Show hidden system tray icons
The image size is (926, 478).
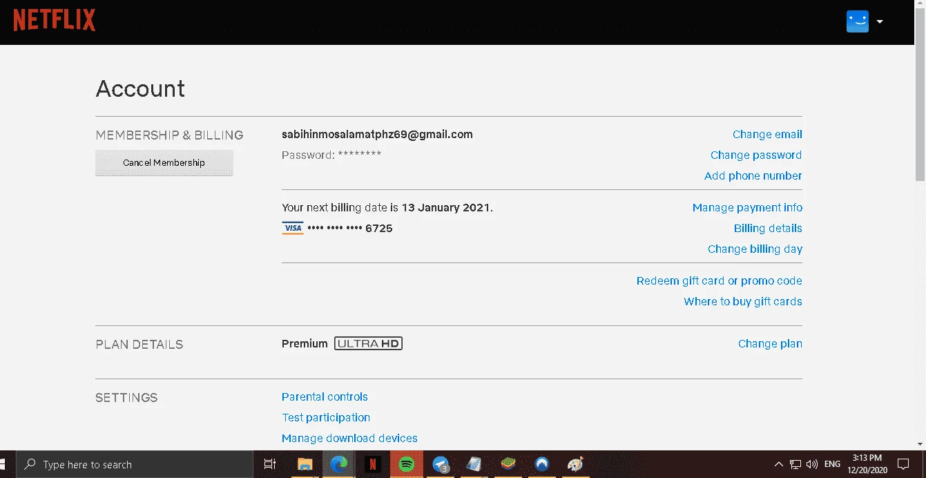pyautogui.click(x=779, y=465)
